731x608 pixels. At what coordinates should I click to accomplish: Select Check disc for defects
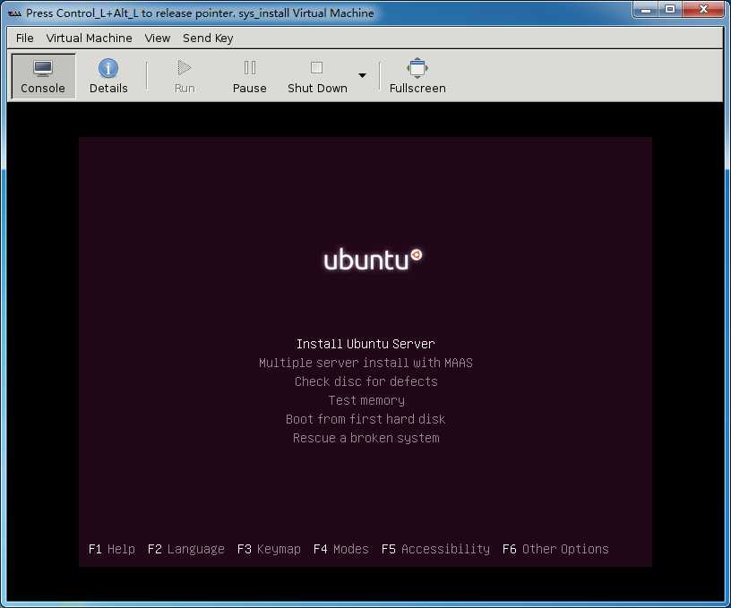tap(366, 381)
